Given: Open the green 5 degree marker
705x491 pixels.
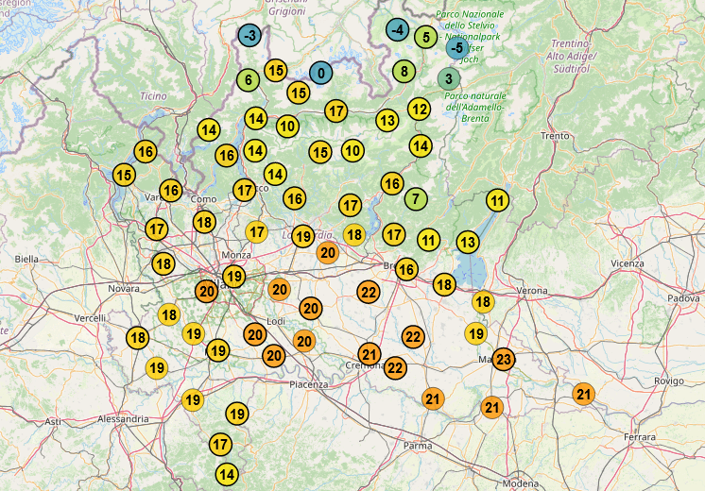Looking at the screenshot, I should tap(426, 37).
